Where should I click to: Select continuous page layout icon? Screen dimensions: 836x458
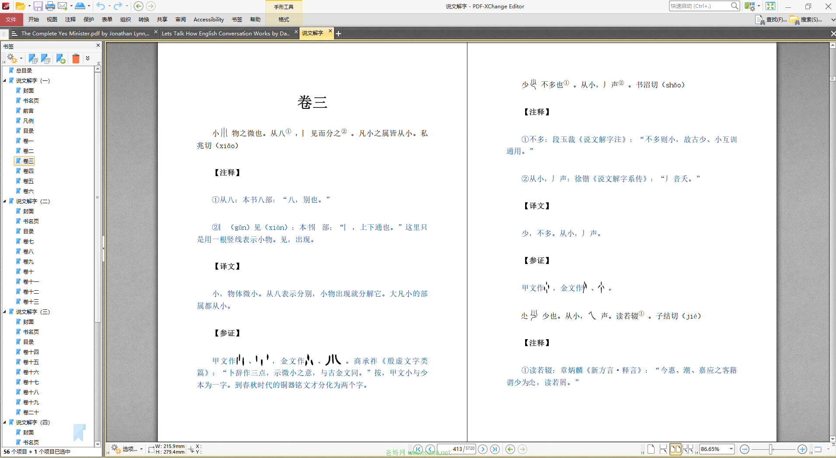pos(663,449)
